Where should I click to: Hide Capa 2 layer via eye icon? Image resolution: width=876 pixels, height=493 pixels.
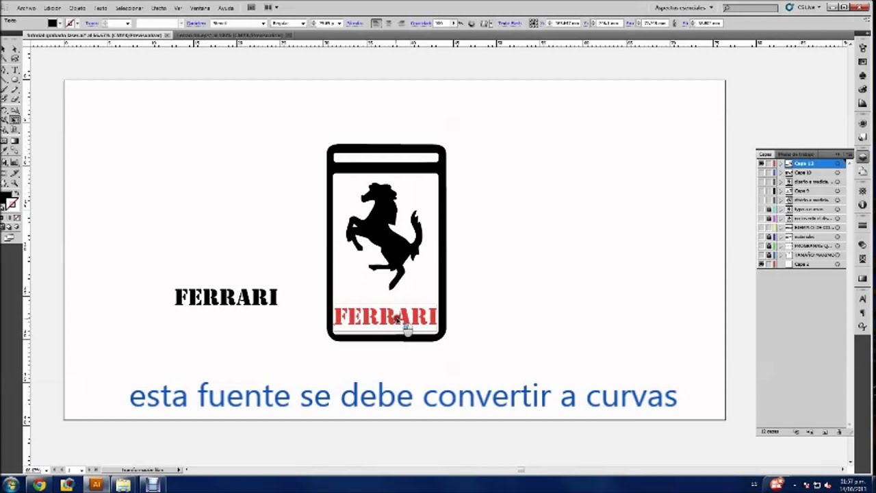(761, 264)
